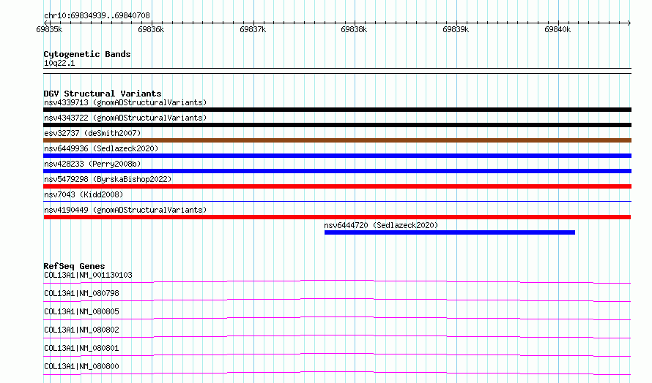Click the COL13A1|NM_080802 transcript label
This screenshot has height=383, width=652.
tap(81, 330)
